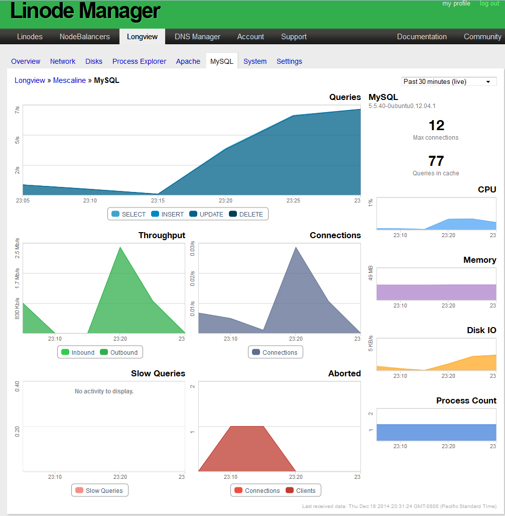Switch to the Overview subtab

tap(26, 61)
